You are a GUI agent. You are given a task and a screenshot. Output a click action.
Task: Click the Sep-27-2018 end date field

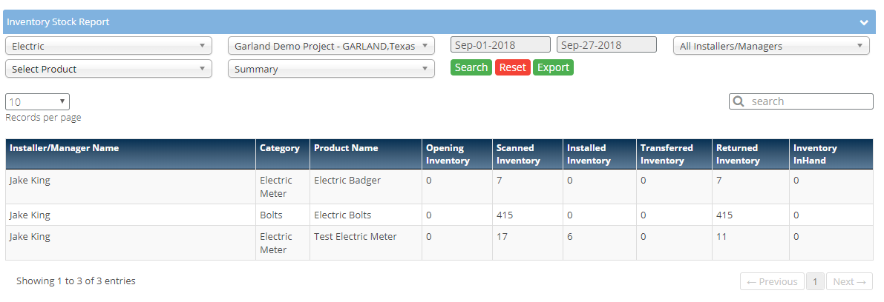click(606, 45)
